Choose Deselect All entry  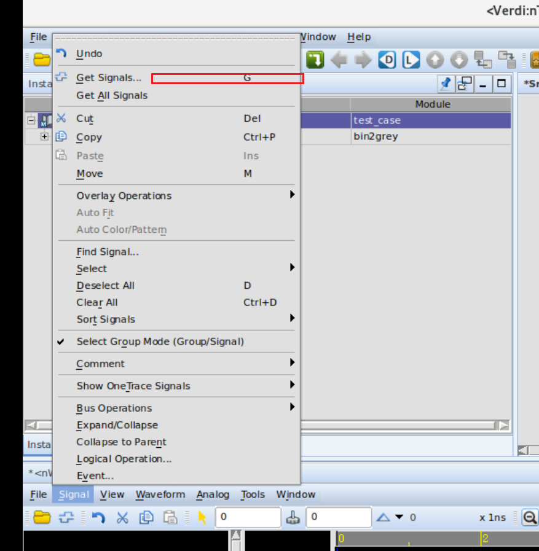(176, 286)
